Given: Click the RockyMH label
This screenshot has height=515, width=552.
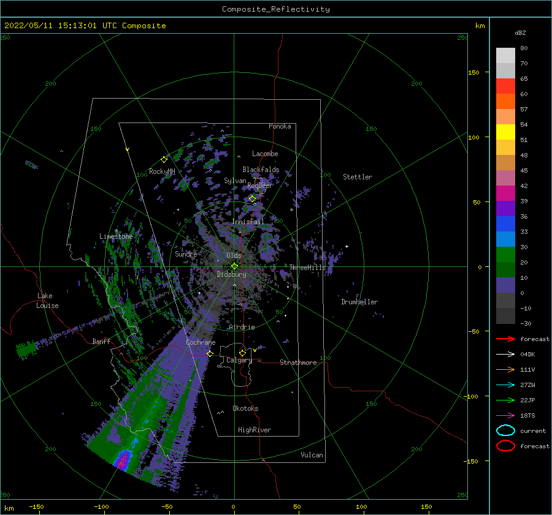Looking at the screenshot, I should coord(162,171).
